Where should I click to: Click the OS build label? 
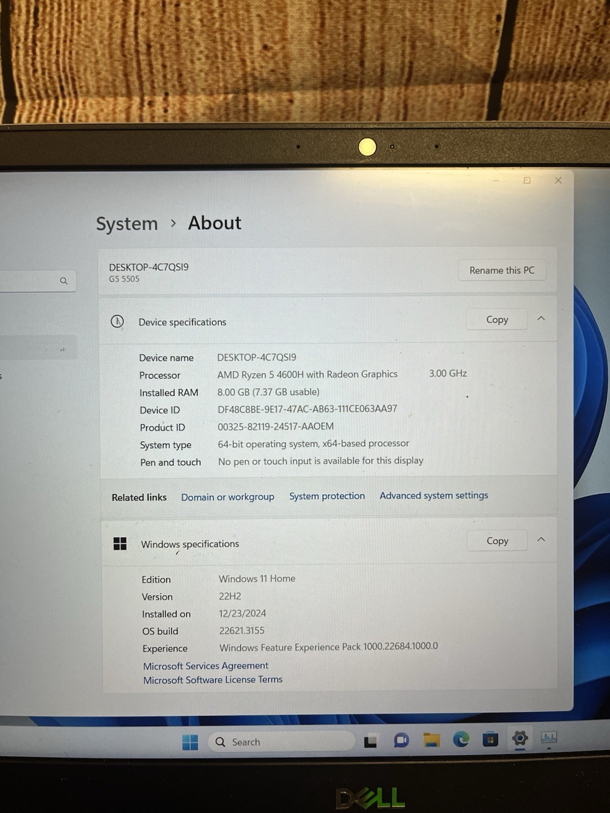point(160,632)
